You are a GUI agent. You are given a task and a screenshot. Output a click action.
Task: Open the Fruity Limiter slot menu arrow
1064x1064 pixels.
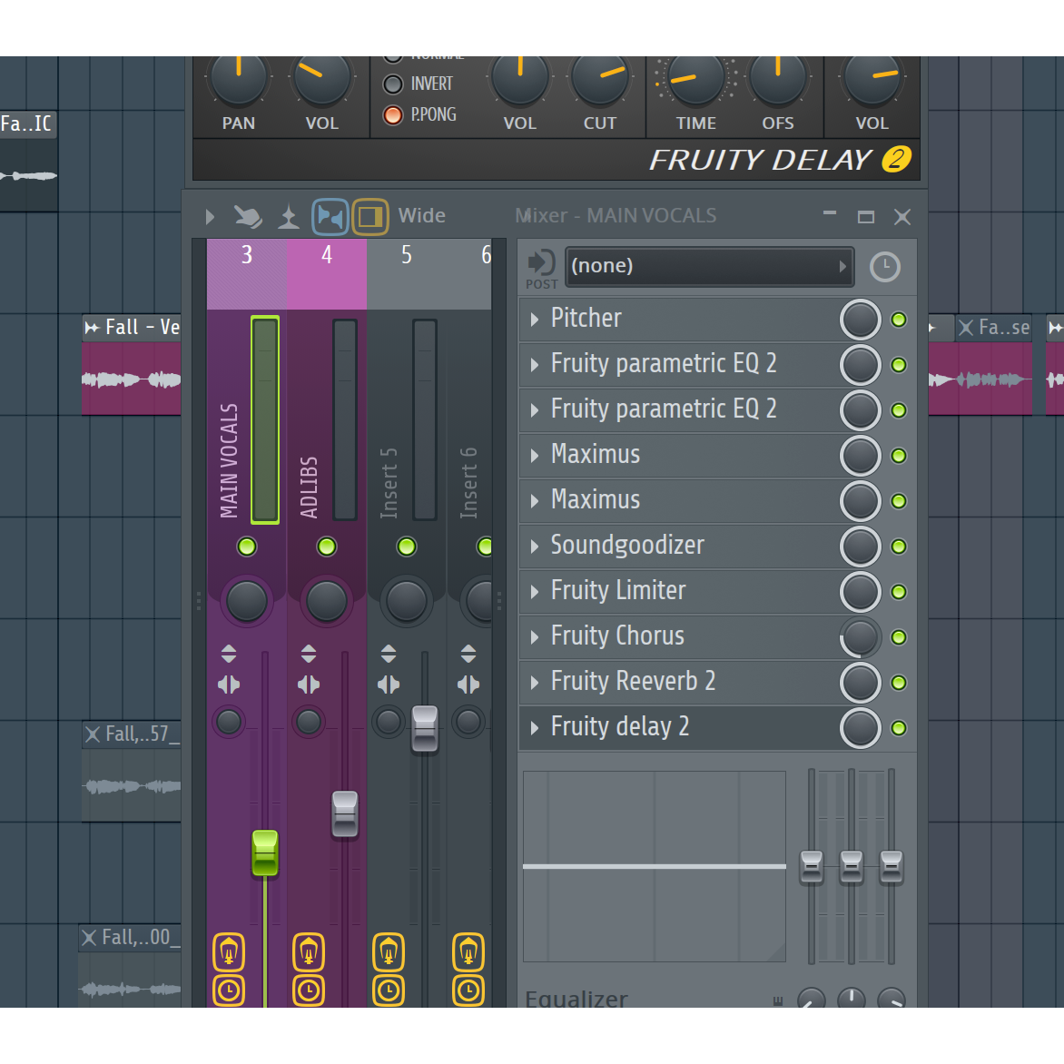click(535, 592)
